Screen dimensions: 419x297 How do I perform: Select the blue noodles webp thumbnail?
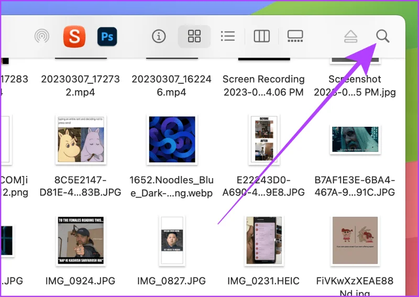172,139
